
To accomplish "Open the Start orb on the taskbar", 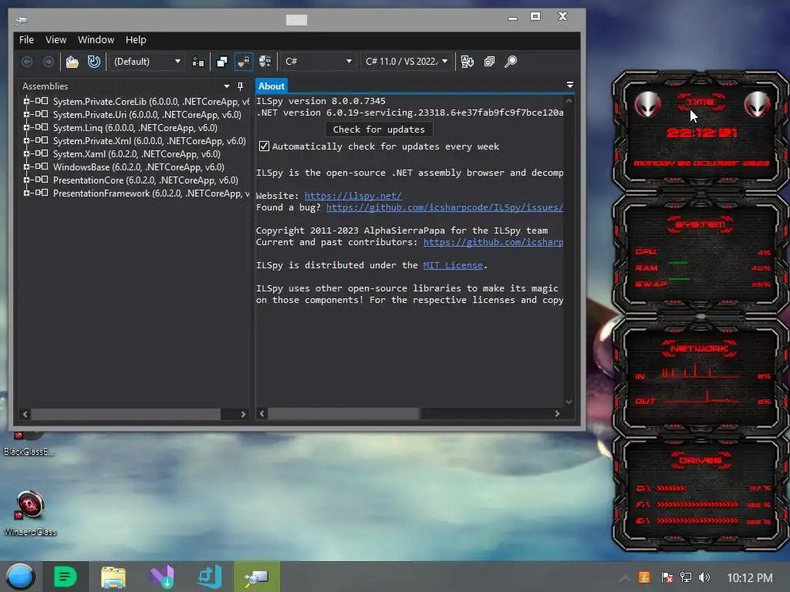I will coord(20,577).
